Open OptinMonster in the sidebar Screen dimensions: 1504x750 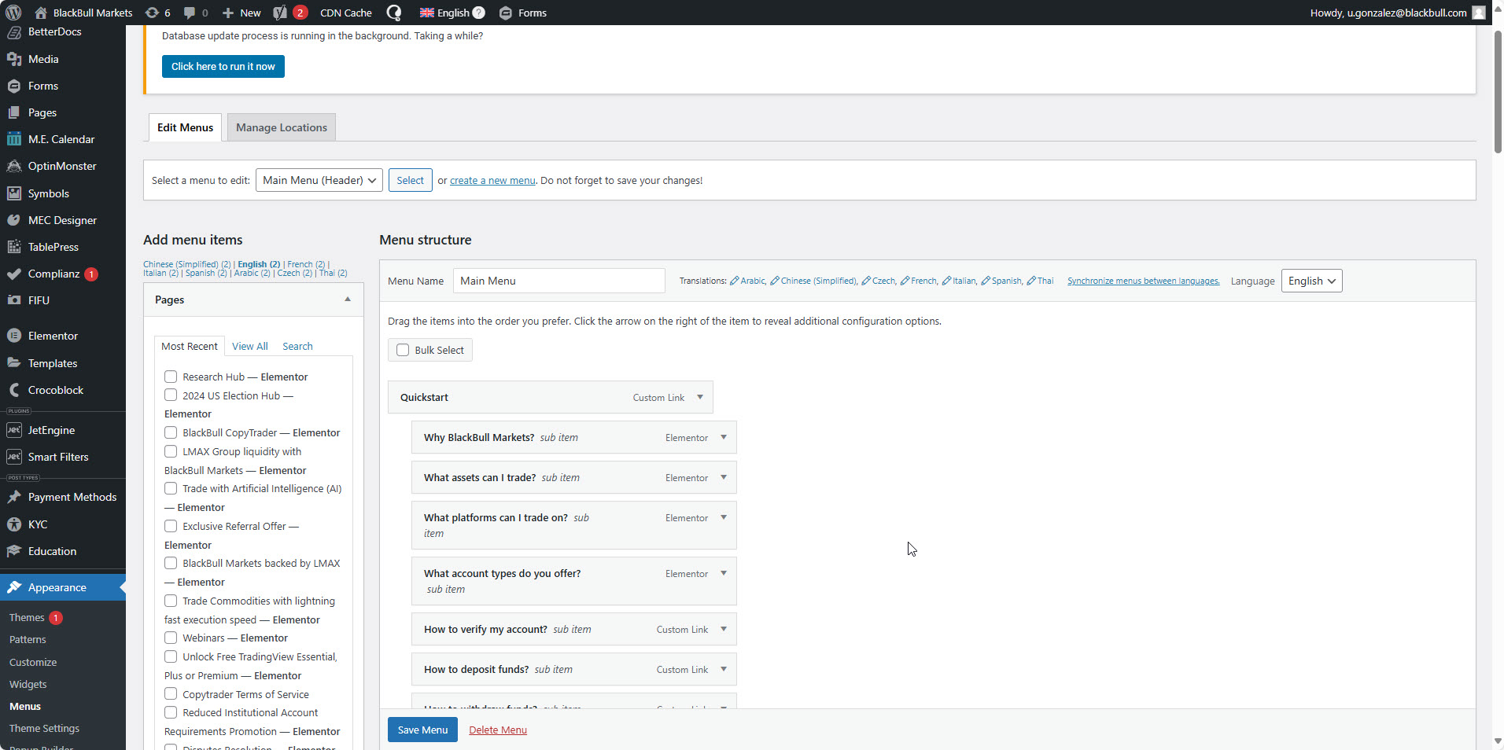pos(63,166)
